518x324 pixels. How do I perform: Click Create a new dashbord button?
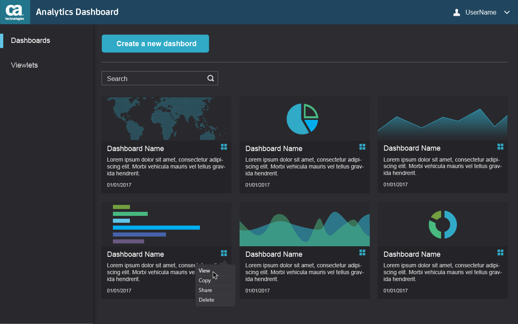pos(155,44)
